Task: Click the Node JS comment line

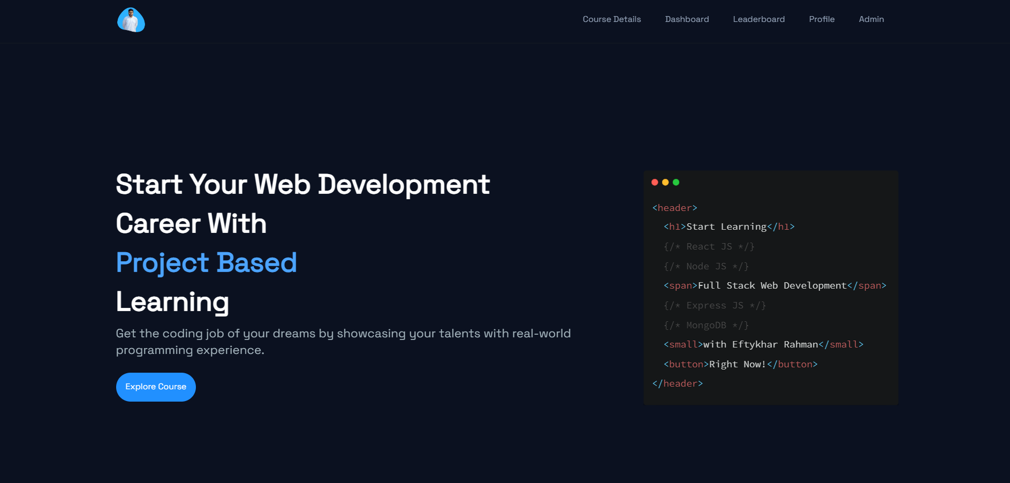Action: (706, 266)
